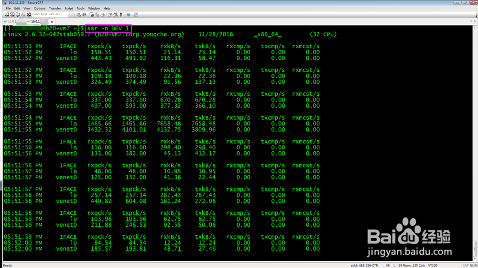Screen dimensions: 478x268
Task: Switch to the first session tab
Action: tap(14, 22)
